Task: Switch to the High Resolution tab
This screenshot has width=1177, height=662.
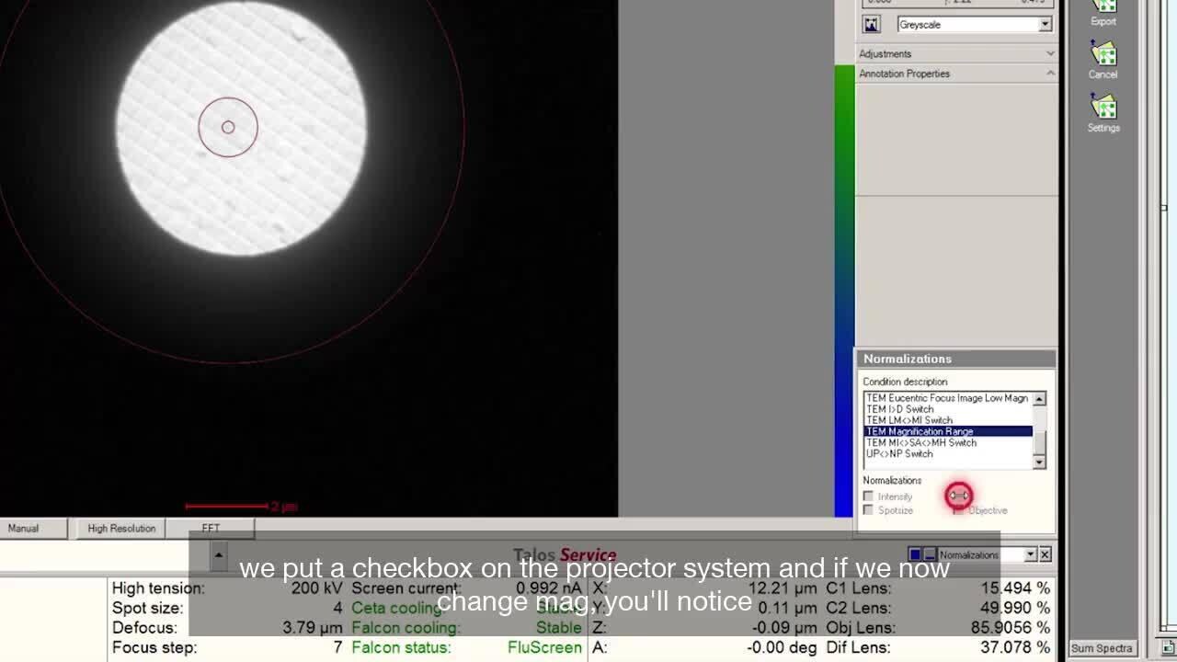Action: [x=121, y=529]
